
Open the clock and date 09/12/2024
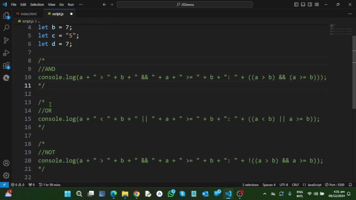337,194
